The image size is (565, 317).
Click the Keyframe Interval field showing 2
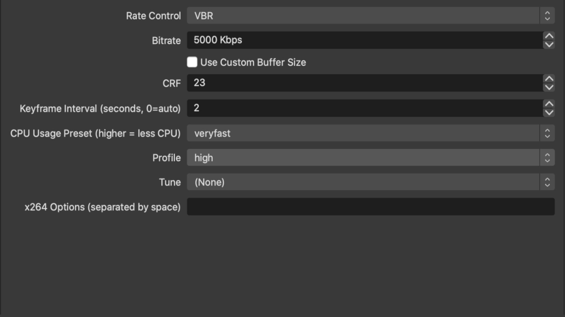pyautogui.click(x=330, y=108)
